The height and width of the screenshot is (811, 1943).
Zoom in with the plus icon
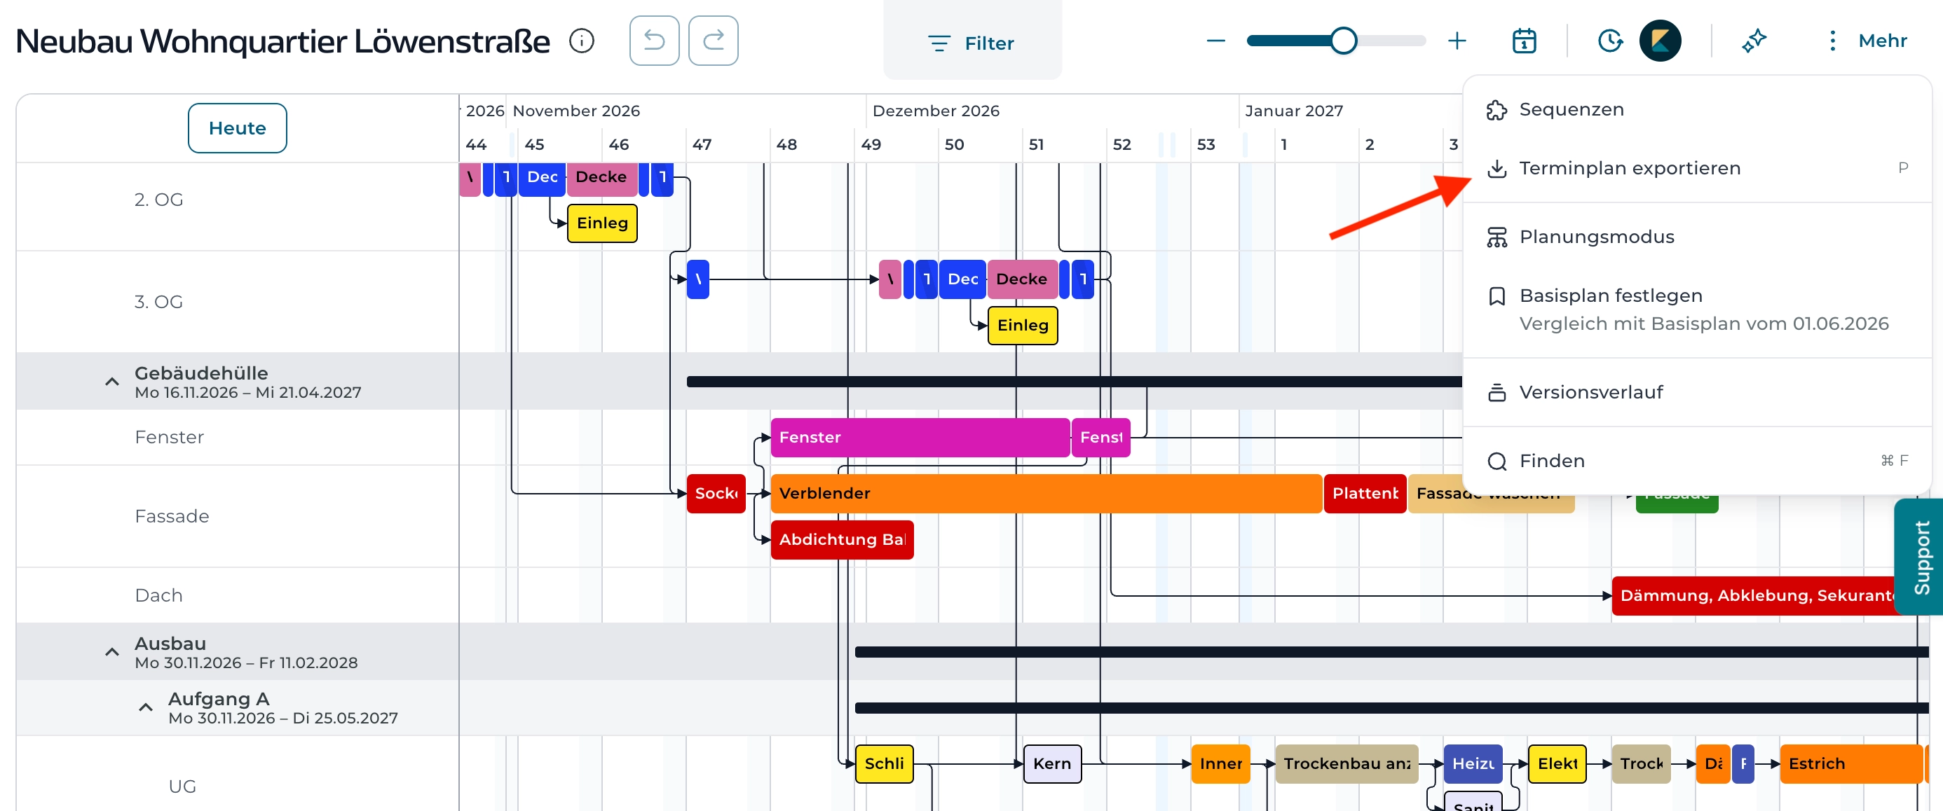1457,41
